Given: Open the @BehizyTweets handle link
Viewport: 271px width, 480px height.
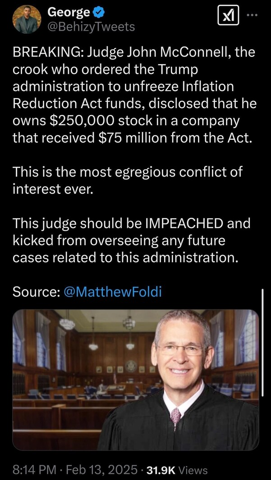Looking at the screenshot, I should click(91, 27).
